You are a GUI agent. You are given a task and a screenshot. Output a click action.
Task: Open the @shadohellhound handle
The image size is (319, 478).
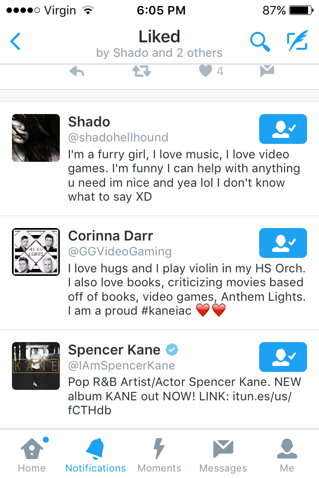(118, 137)
